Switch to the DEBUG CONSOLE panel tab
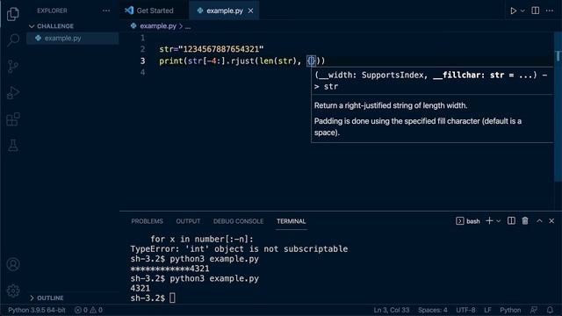This screenshot has height=316, width=562. (x=238, y=221)
